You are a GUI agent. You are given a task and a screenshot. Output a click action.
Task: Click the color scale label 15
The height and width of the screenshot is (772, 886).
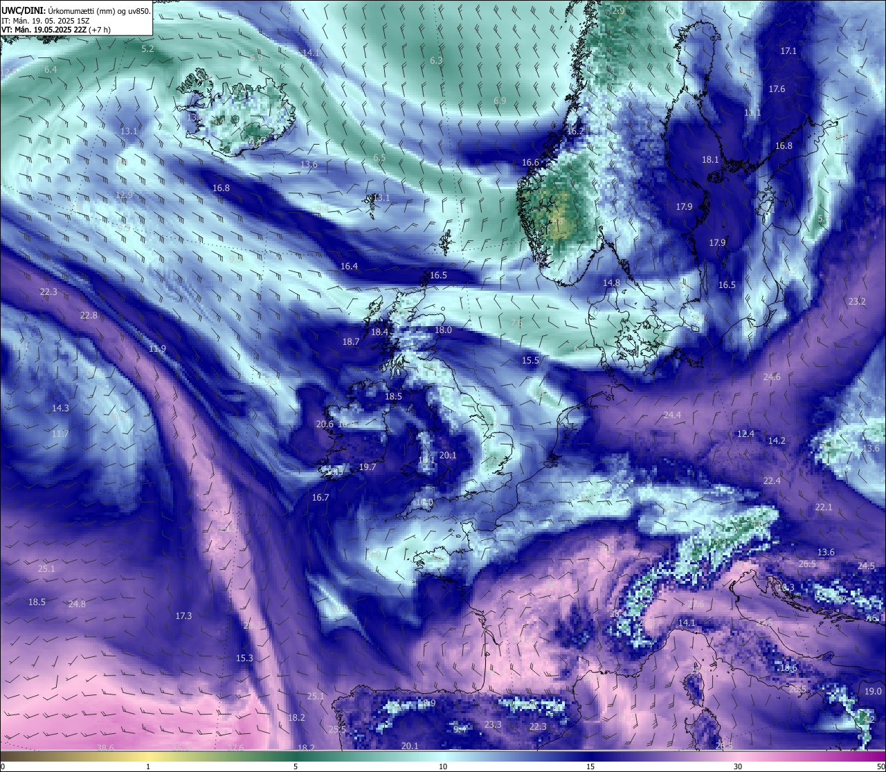[590, 766]
